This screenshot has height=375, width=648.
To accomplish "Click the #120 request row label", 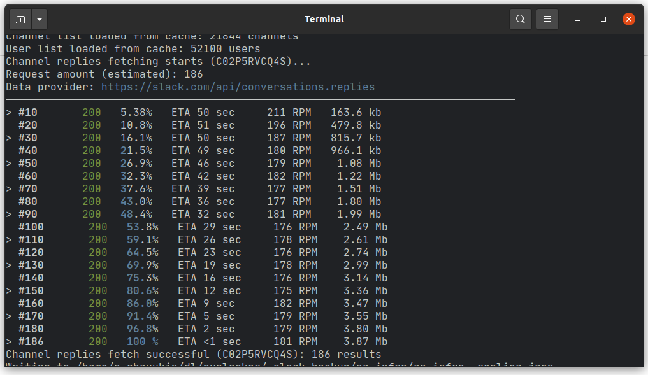I will 31,253.
